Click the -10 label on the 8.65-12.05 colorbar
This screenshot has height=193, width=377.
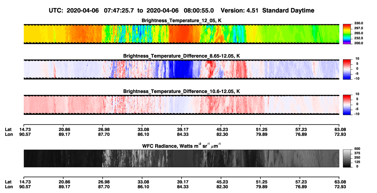(x=357, y=78)
